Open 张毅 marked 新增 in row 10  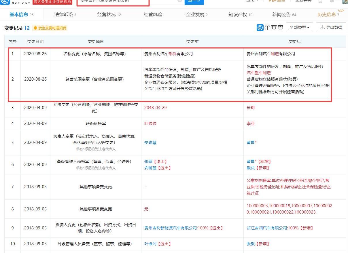tap(251, 244)
